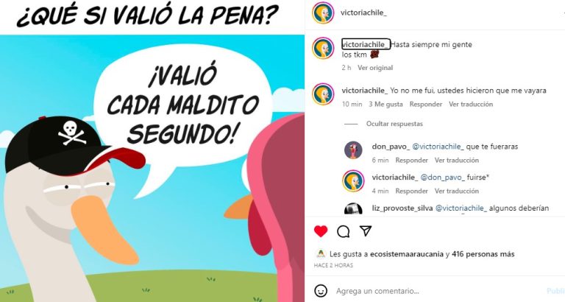This screenshot has height=302, width=565.
Task: Open the emoji picker smiley icon
Action: (321, 290)
